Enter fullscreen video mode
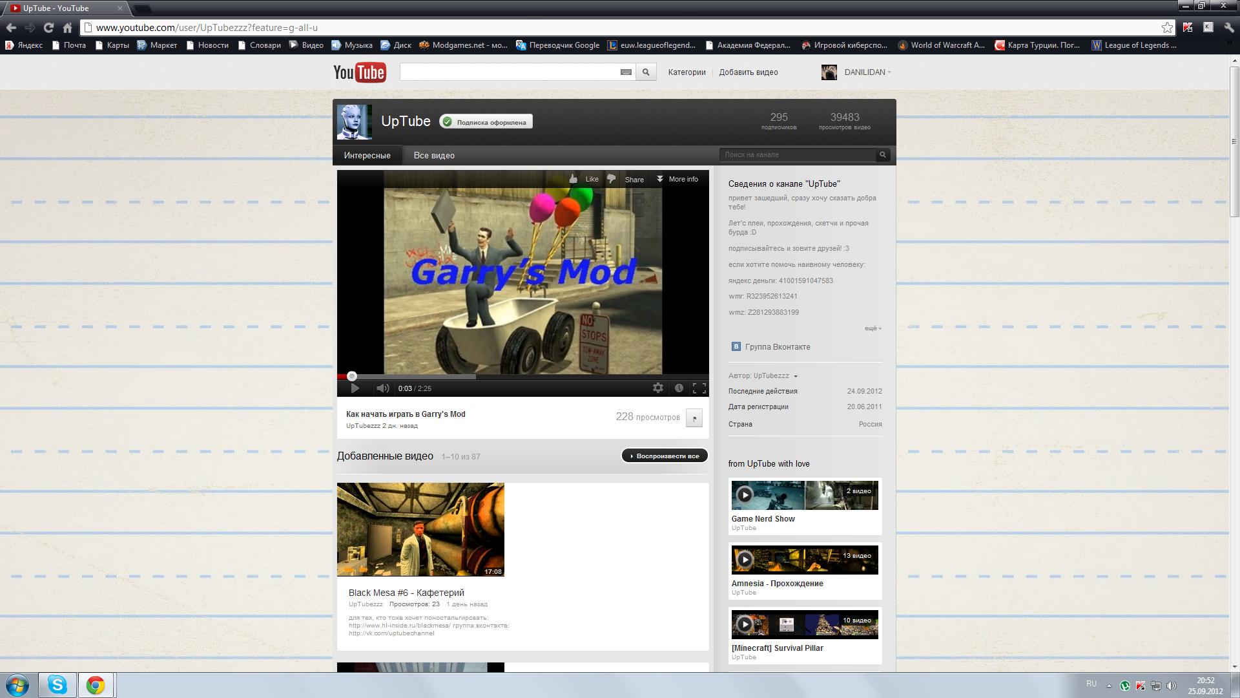 tap(699, 388)
